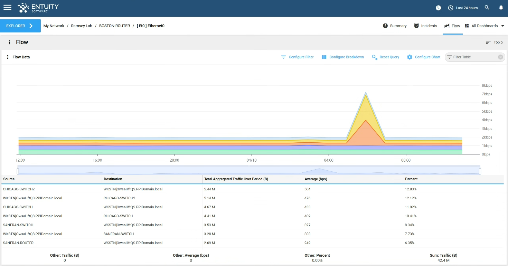Sort by the Destination column header
Screen dimensions: 508x266
[x=113, y=179]
